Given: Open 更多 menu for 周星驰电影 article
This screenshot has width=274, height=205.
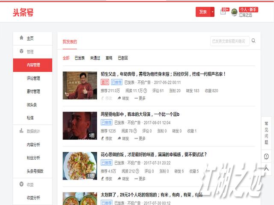Looking at the screenshot, I should point(140,138).
